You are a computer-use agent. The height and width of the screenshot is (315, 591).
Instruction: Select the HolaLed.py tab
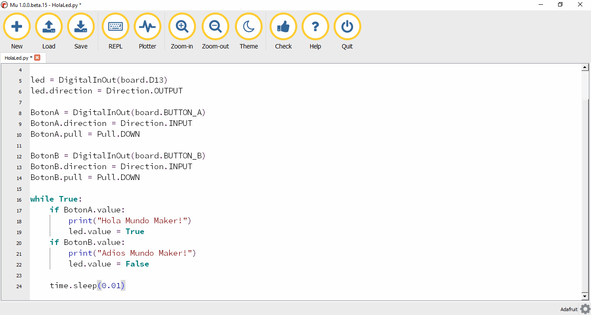(x=17, y=58)
